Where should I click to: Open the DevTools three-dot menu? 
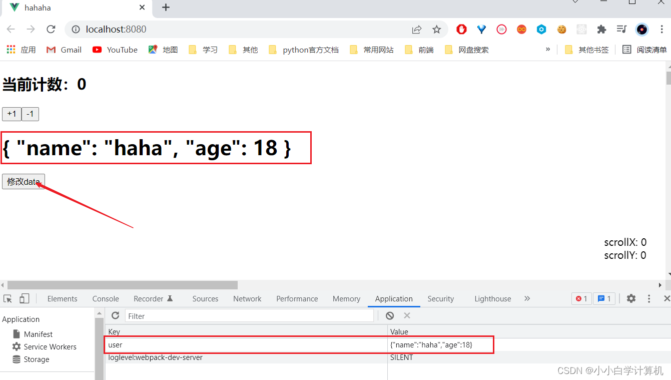649,298
